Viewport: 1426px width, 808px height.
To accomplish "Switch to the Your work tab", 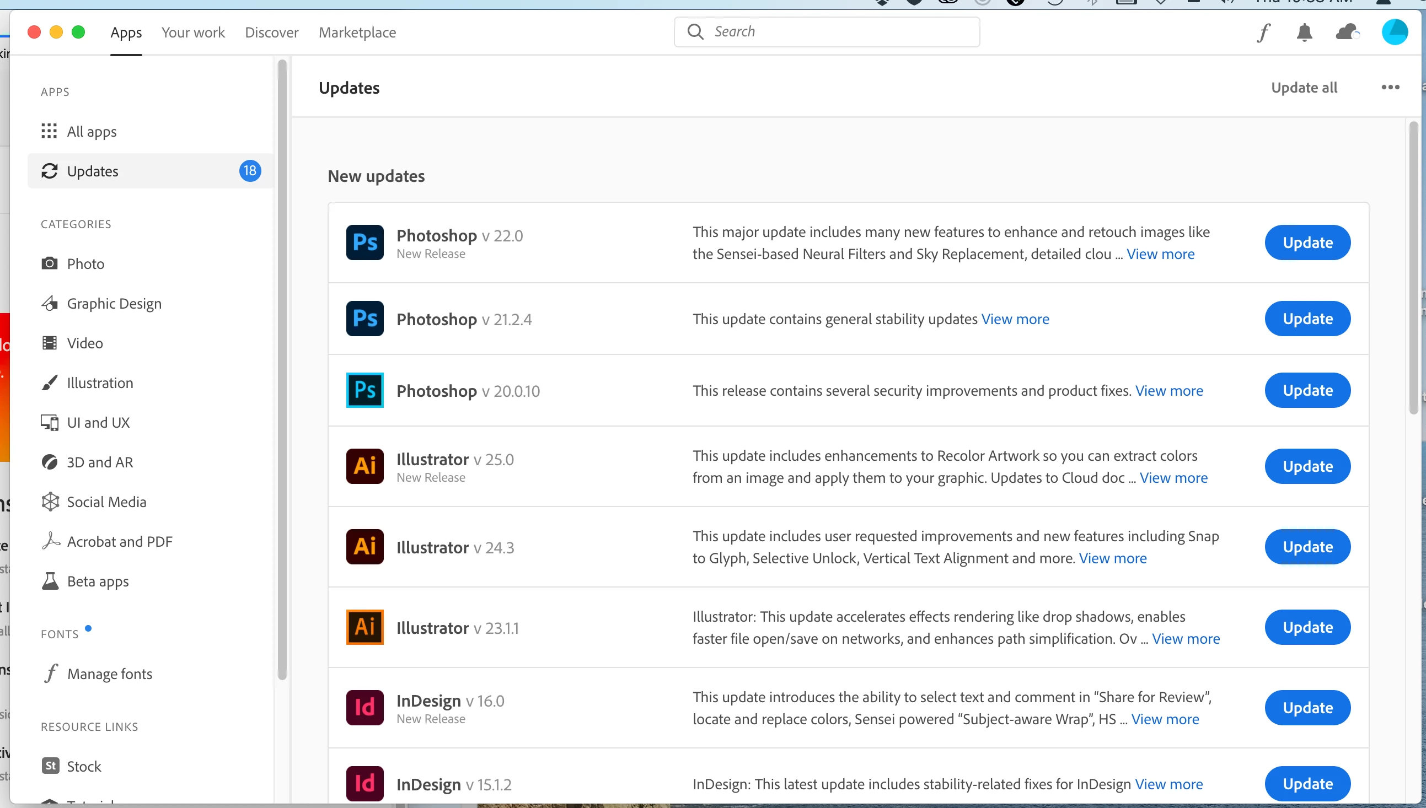I will [x=192, y=32].
